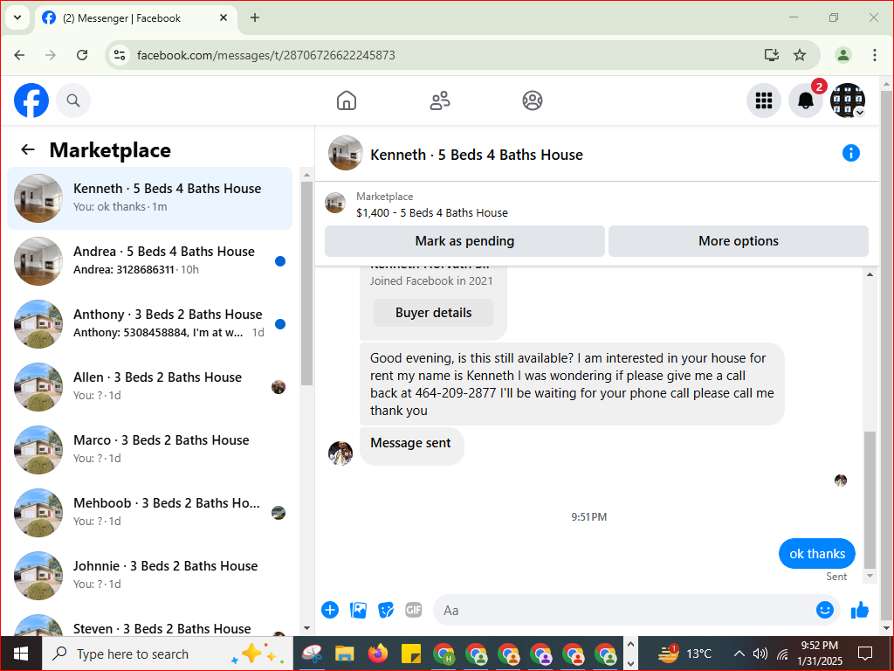Bookmark this page star icon
The width and height of the screenshot is (894, 671).
pos(800,55)
